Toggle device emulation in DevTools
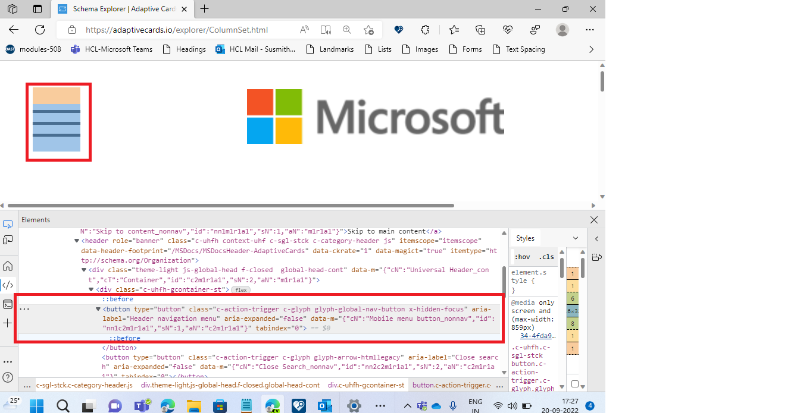Image resolution: width=800 pixels, height=413 pixels. point(8,239)
